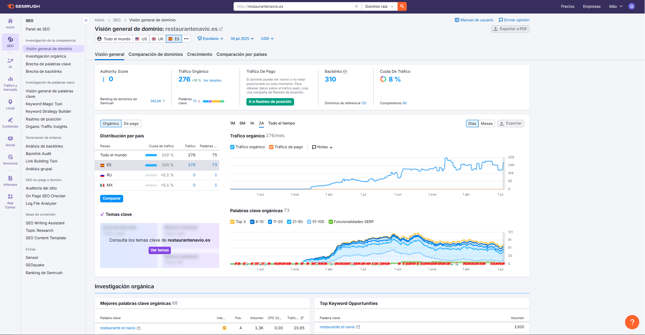
Task: Open the orange help question button
Action: click(x=632, y=322)
